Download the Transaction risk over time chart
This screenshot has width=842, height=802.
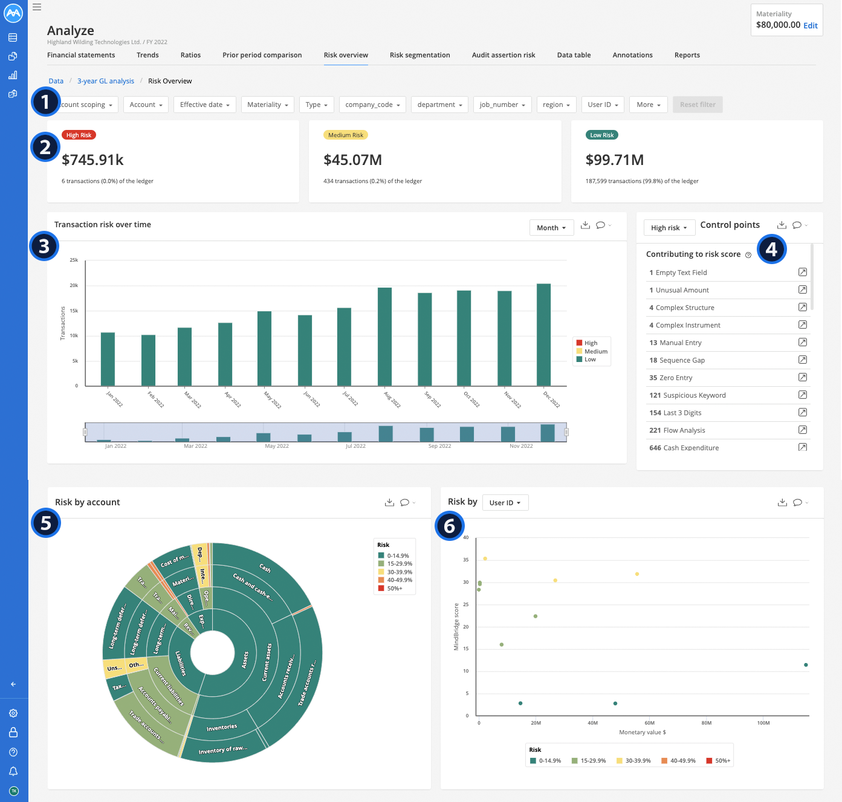click(585, 224)
